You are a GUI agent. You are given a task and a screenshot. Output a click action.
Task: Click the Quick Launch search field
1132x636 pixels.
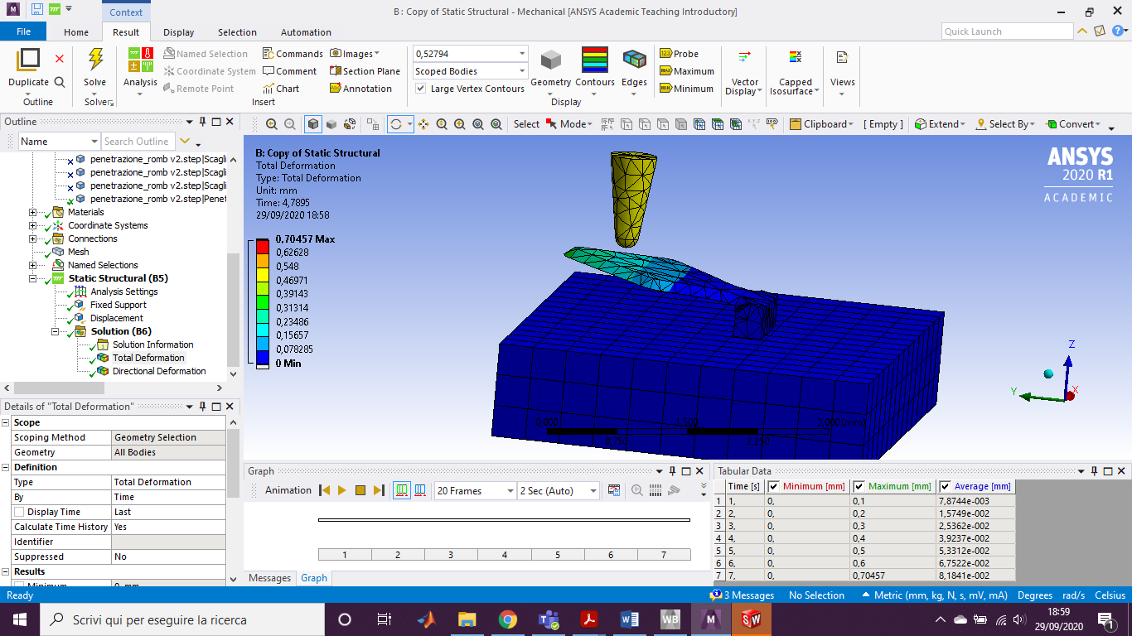[1006, 31]
